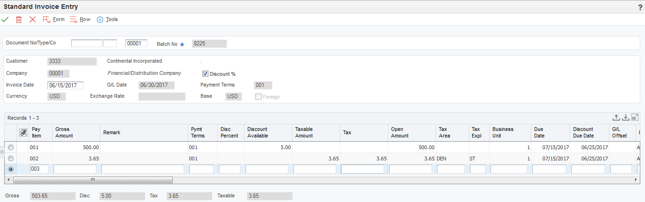Screen dimensions: 645x202
Task: Click the Tax Area input in row 003
Action: (x=451, y=169)
